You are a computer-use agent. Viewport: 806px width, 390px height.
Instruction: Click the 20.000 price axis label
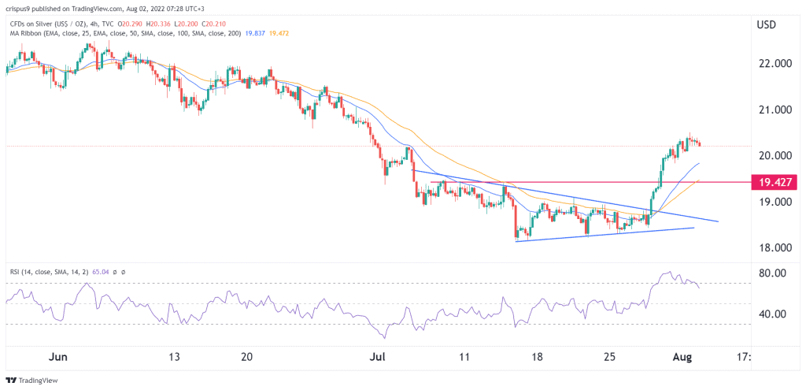tap(776, 156)
